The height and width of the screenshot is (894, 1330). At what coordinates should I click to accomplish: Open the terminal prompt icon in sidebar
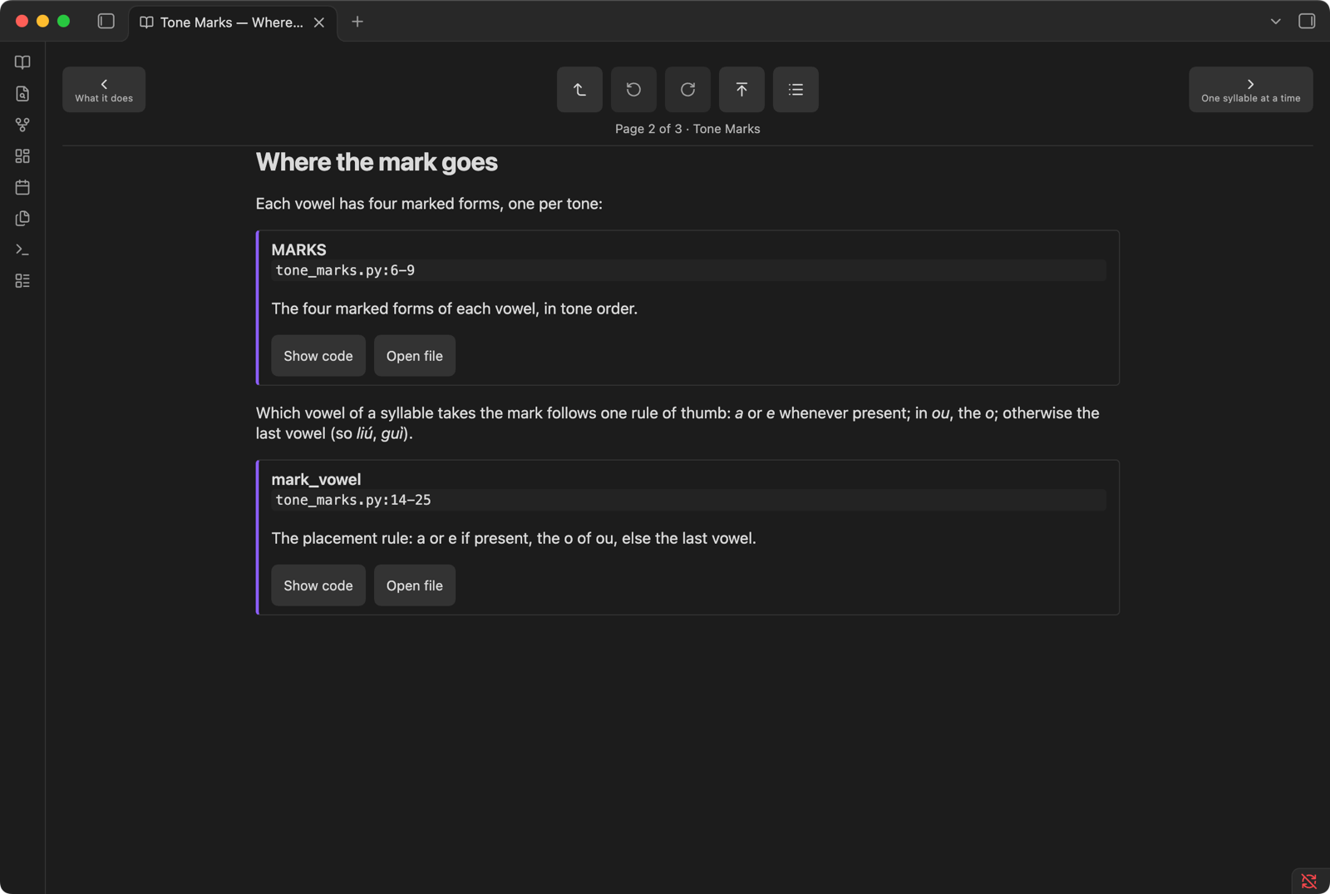[22, 249]
